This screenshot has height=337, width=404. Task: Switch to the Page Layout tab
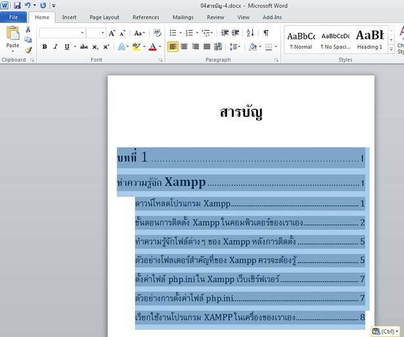[x=104, y=17]
